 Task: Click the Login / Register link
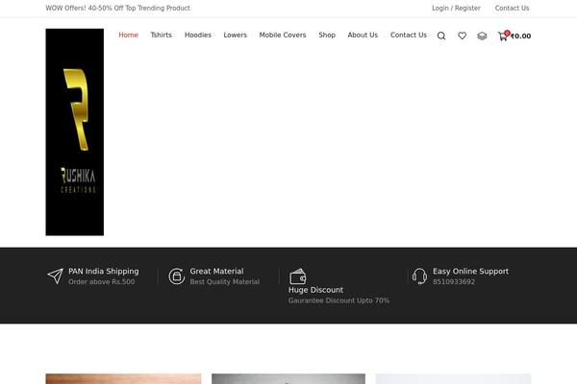pos(456,8)
